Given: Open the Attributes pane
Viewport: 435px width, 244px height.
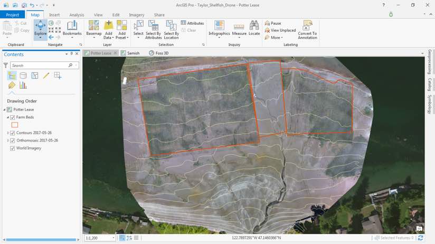Looking at the screenshot, I should coord(192,23).
